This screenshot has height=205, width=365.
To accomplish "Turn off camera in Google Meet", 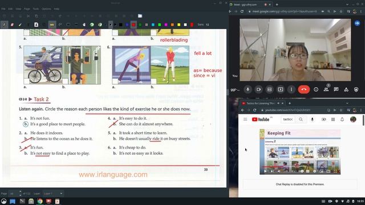I will tap(258, 89).
